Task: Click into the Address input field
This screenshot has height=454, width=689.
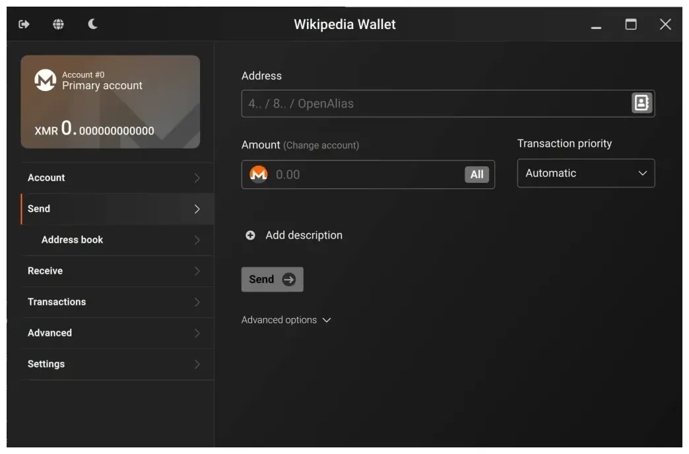Action: (436, 104)
